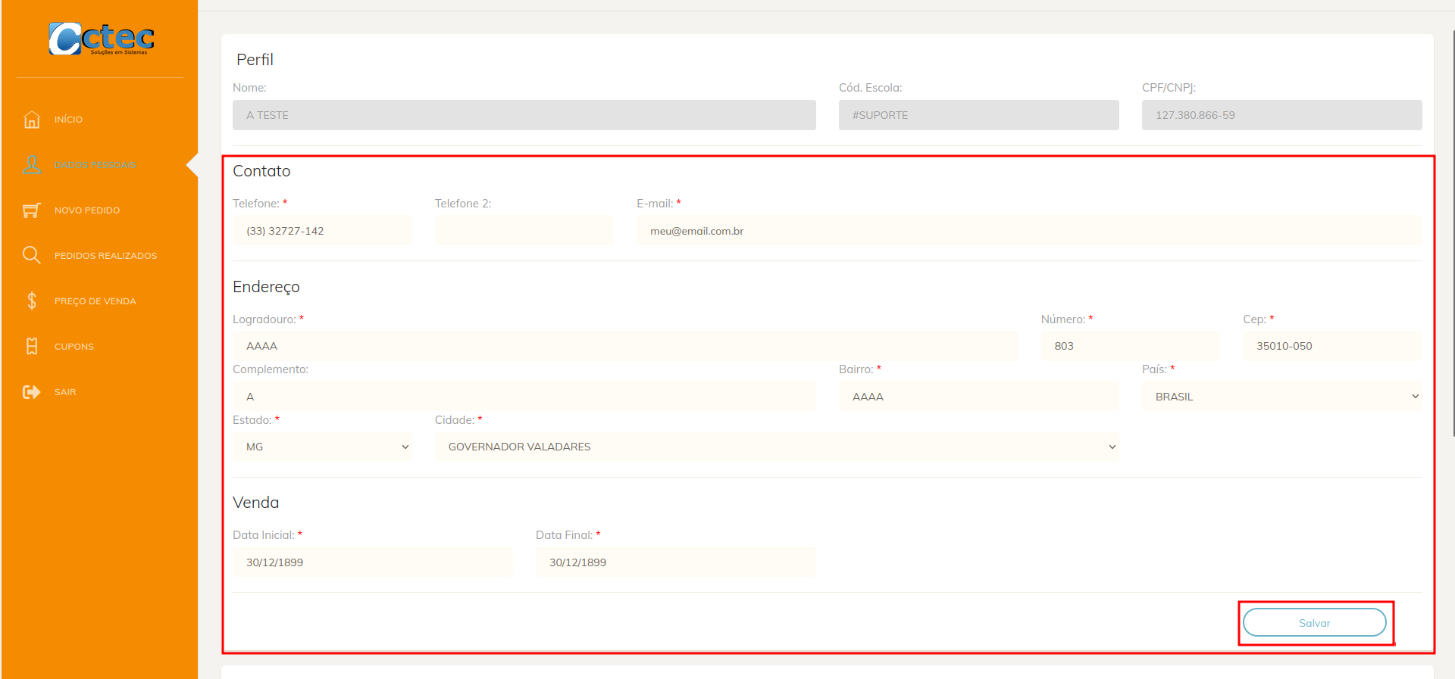Click the Sair logout icon

coord(32,391)
